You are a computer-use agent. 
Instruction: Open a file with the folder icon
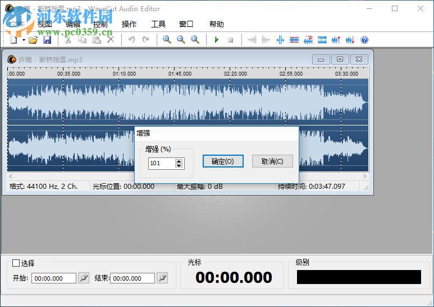(33, 40)
